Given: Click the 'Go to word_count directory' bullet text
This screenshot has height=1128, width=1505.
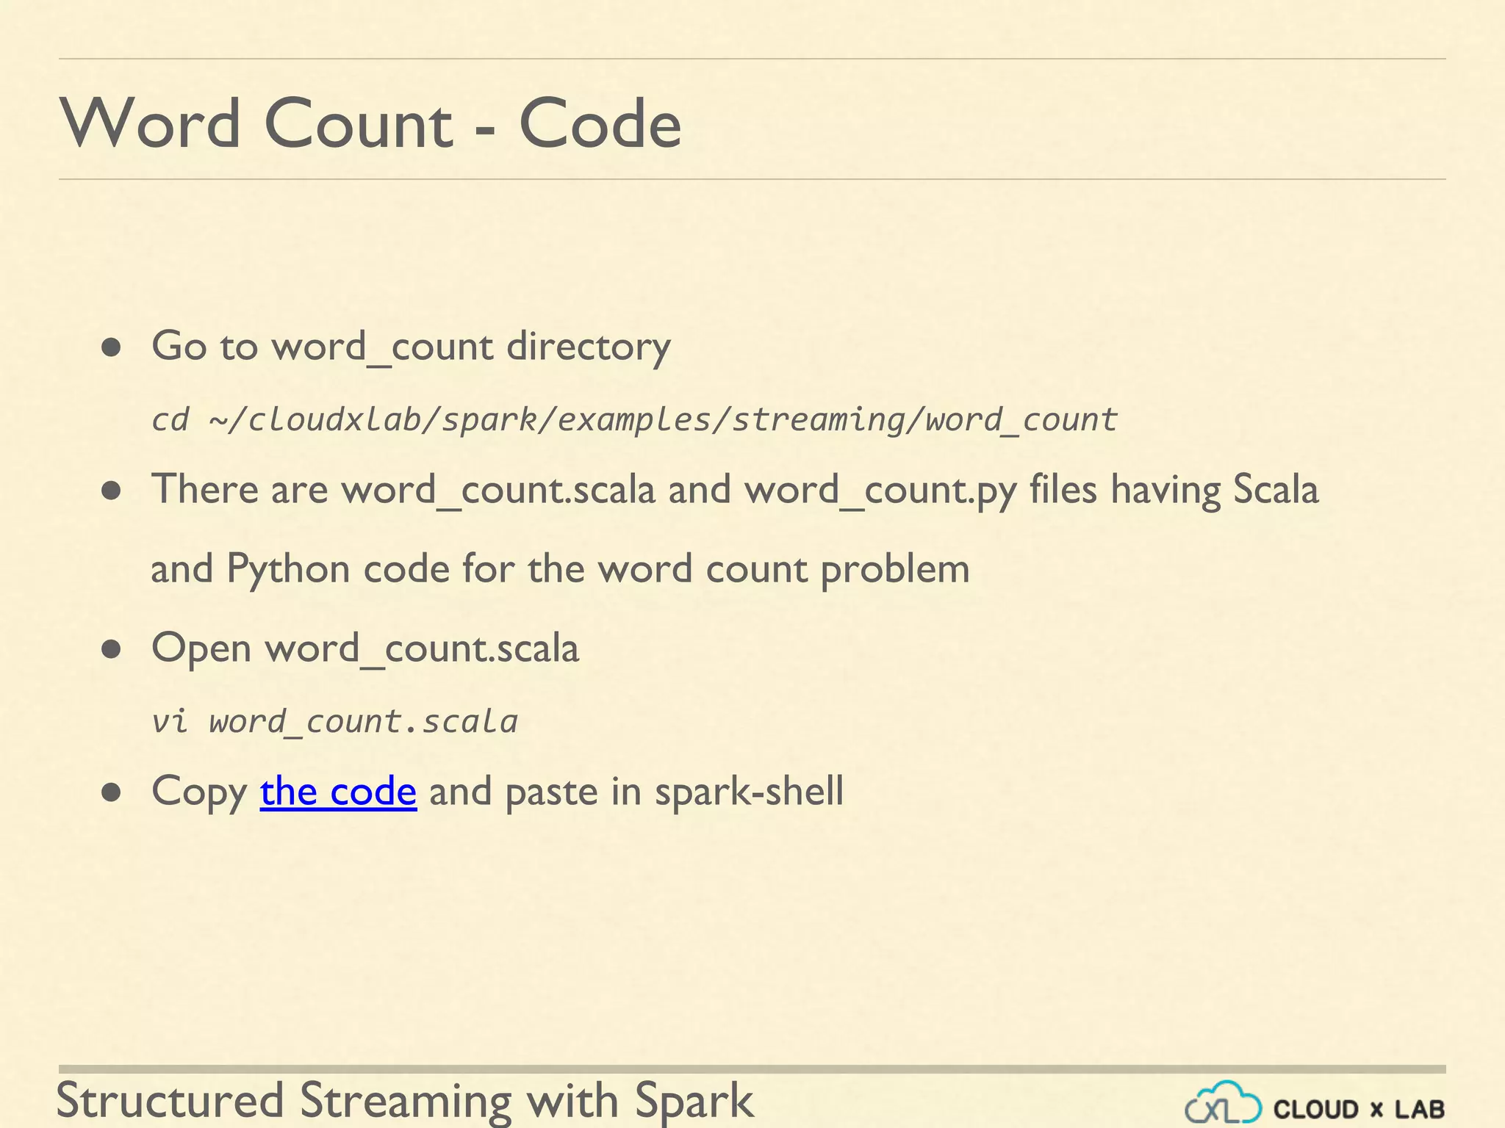Looking at the screenshot, I should (411, 346).
